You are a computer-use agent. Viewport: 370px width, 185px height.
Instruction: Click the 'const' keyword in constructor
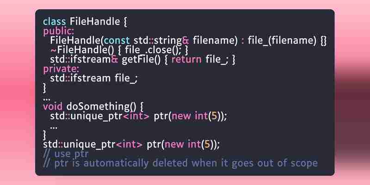(117, 41)
